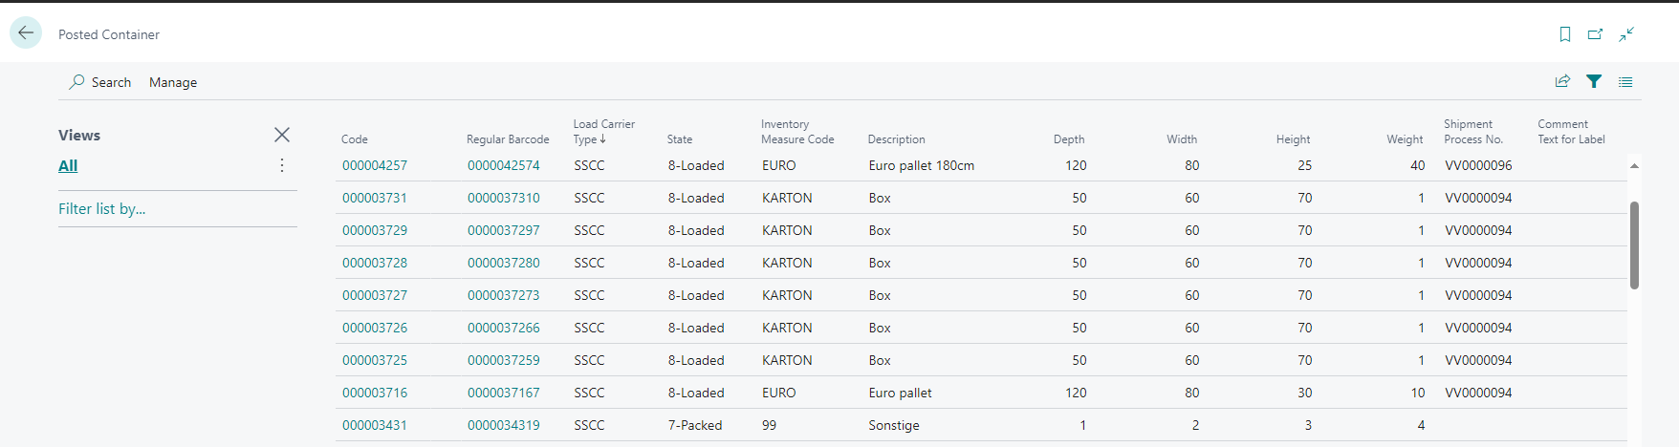The height and width of the screenshot is (447, 1679).
Task: Switch layout with the list view icon
Action: 1625,81
